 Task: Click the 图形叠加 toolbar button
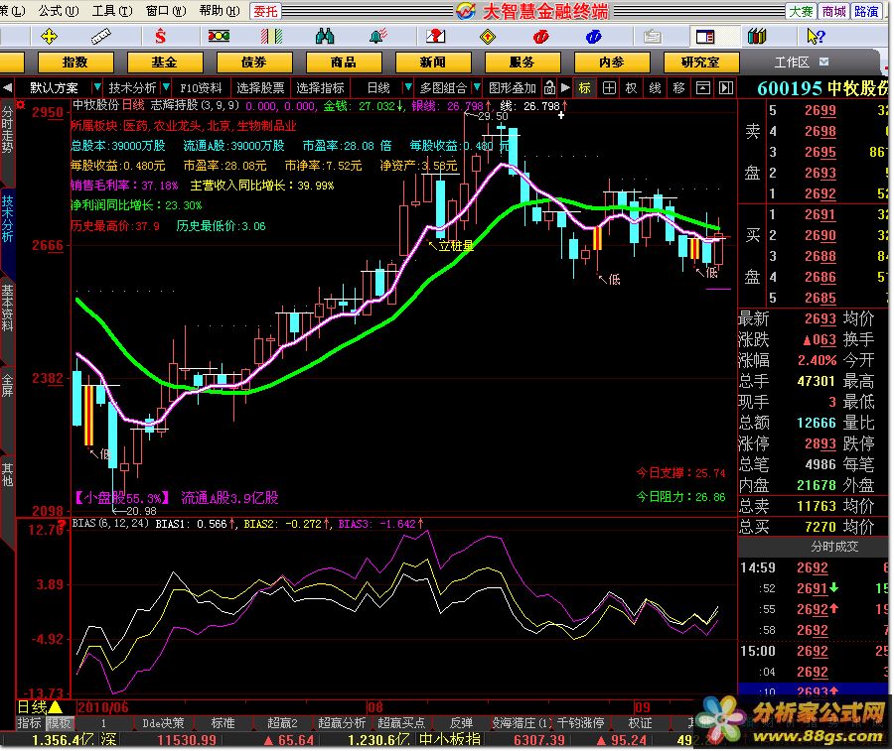click(512, 88)
